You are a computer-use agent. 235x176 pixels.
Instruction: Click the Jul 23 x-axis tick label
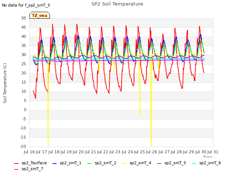[115, 152]
